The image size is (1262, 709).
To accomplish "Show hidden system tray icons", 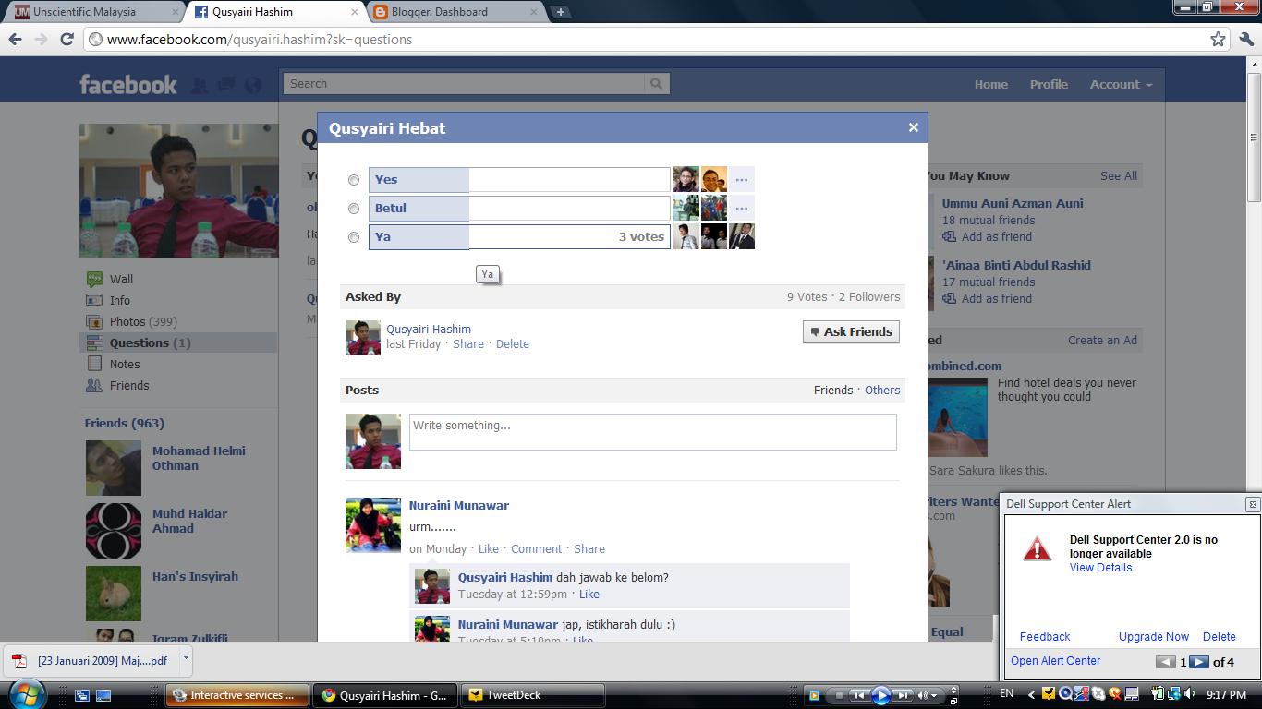I will (1031, 695).
